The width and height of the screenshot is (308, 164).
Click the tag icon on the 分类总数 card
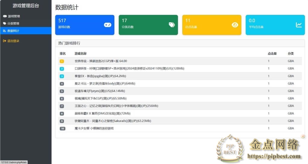172,25
